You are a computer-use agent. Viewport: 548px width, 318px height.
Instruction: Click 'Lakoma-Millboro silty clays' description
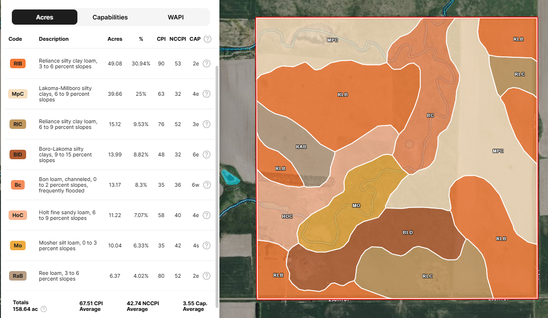click(66, 94)
